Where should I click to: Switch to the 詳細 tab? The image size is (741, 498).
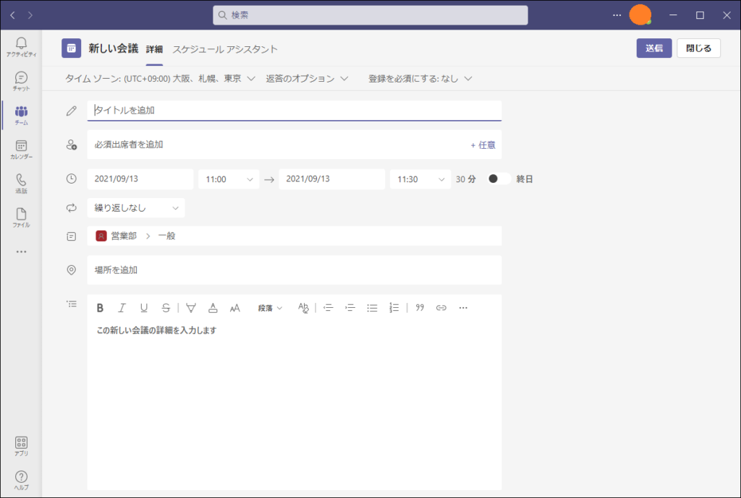point(154,49)
